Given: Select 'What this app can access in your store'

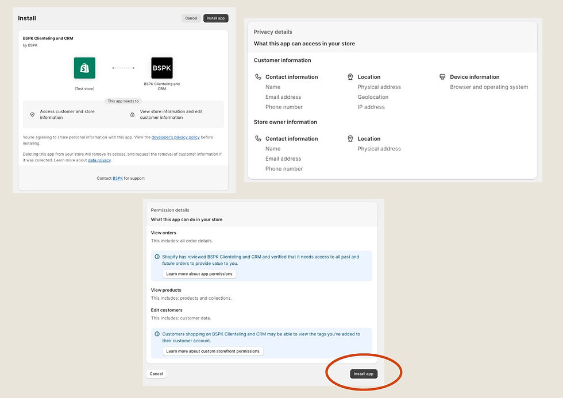Looking at the screenshot, I should [304, 44].
